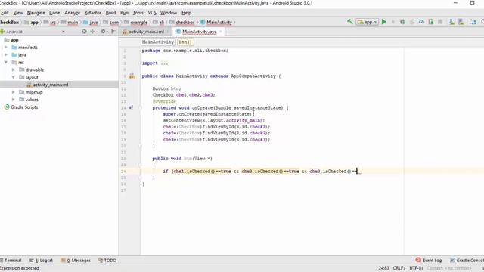Open the Code menu

point(54,13)
